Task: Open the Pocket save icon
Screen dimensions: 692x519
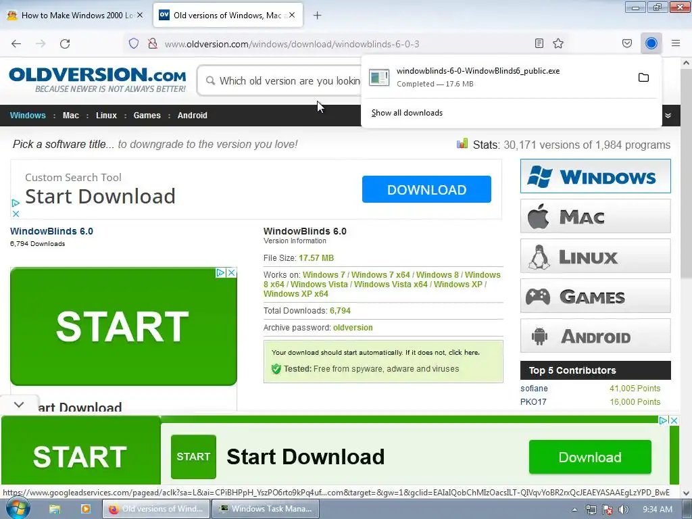Action: 627,43
